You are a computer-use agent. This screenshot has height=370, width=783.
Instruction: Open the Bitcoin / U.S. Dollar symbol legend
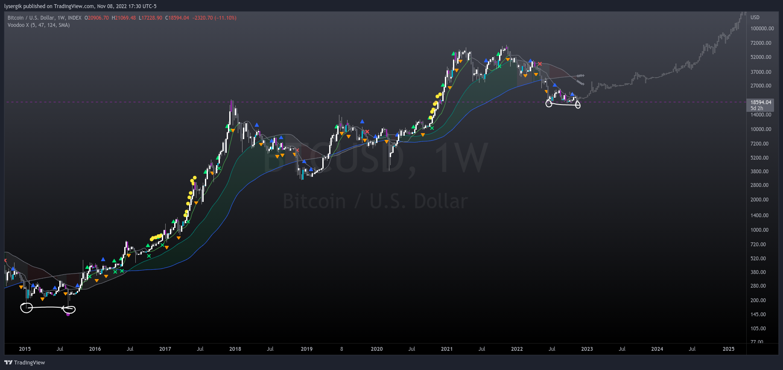pos(44,18)
